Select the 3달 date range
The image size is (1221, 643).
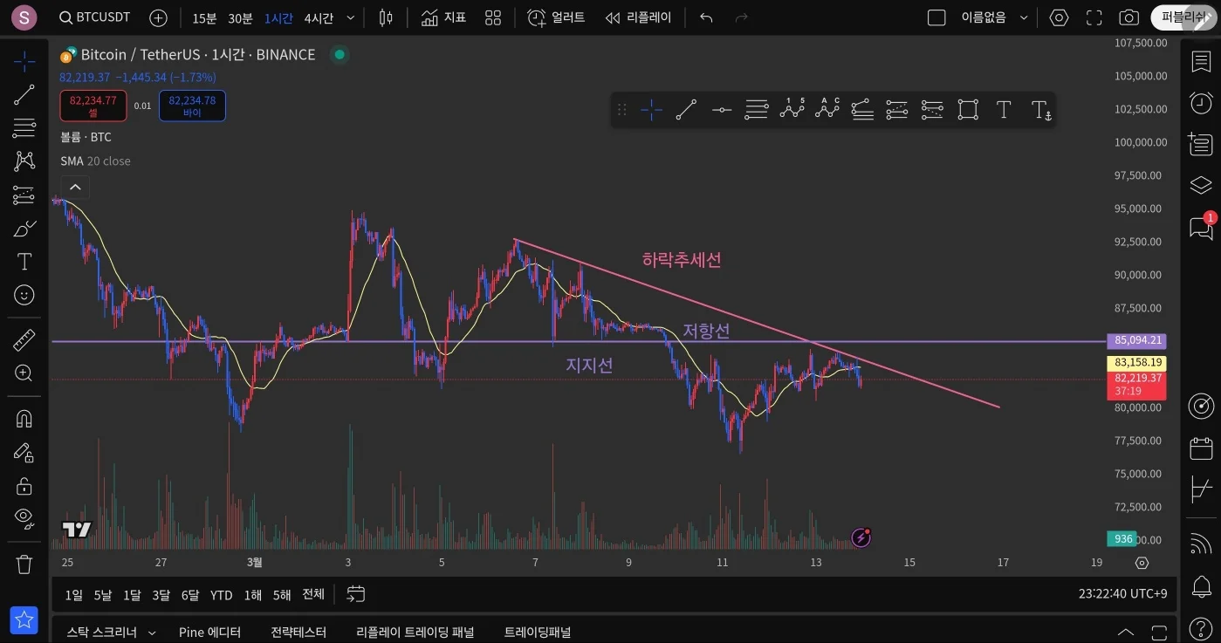(161, 595)
